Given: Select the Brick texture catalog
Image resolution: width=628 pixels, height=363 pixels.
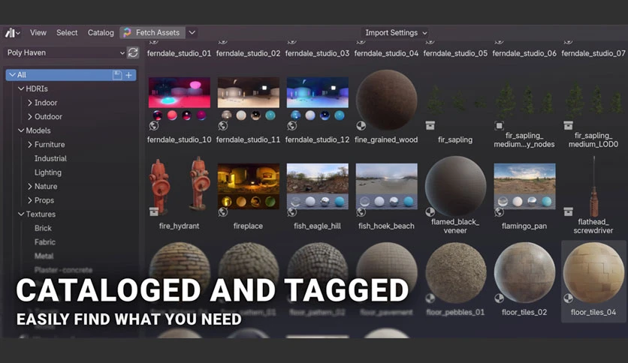Looking at the screenshot, I should (x=43, y=228).
